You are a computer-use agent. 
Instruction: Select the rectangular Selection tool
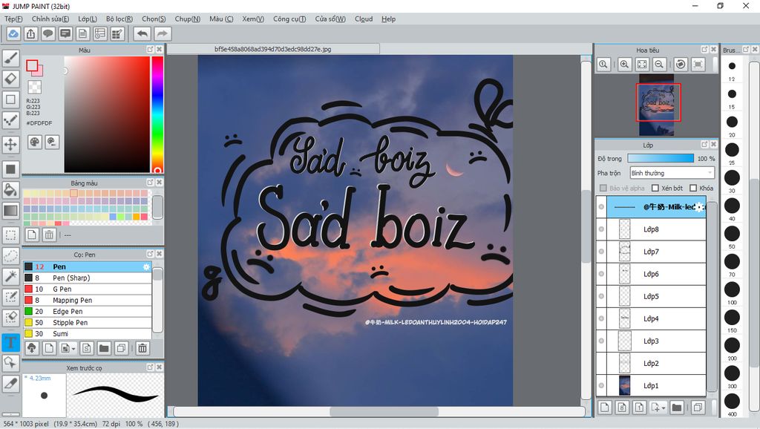10,235
